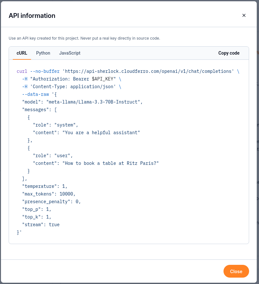
Task: Click the "temperature": 1 line
Action: (45, 186)
